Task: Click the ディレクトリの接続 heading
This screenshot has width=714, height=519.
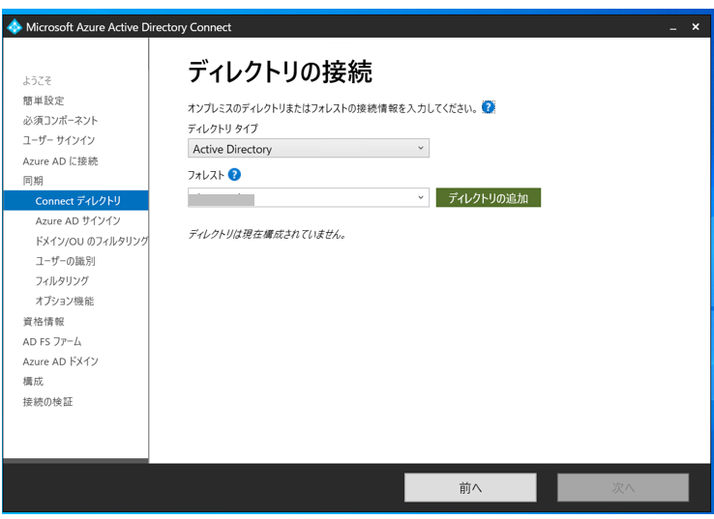Action: pyautogui.click(x=280, y=72)
